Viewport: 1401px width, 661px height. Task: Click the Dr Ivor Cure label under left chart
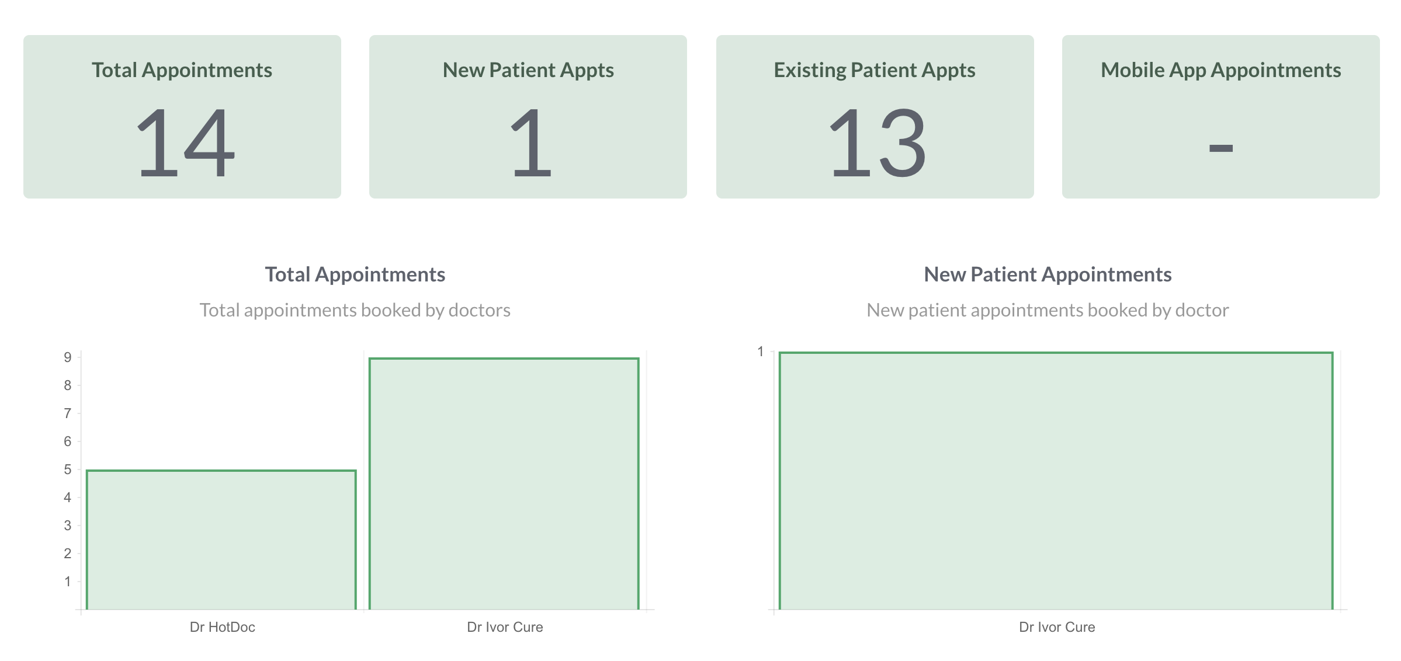[505, 627]
